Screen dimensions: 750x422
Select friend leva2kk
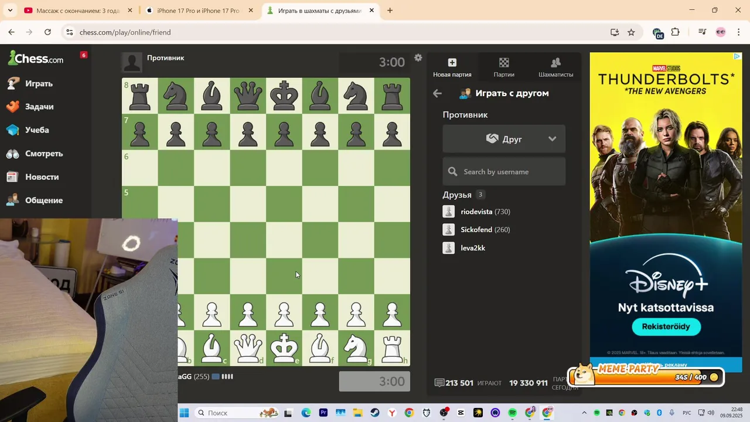tap(473, 248)
